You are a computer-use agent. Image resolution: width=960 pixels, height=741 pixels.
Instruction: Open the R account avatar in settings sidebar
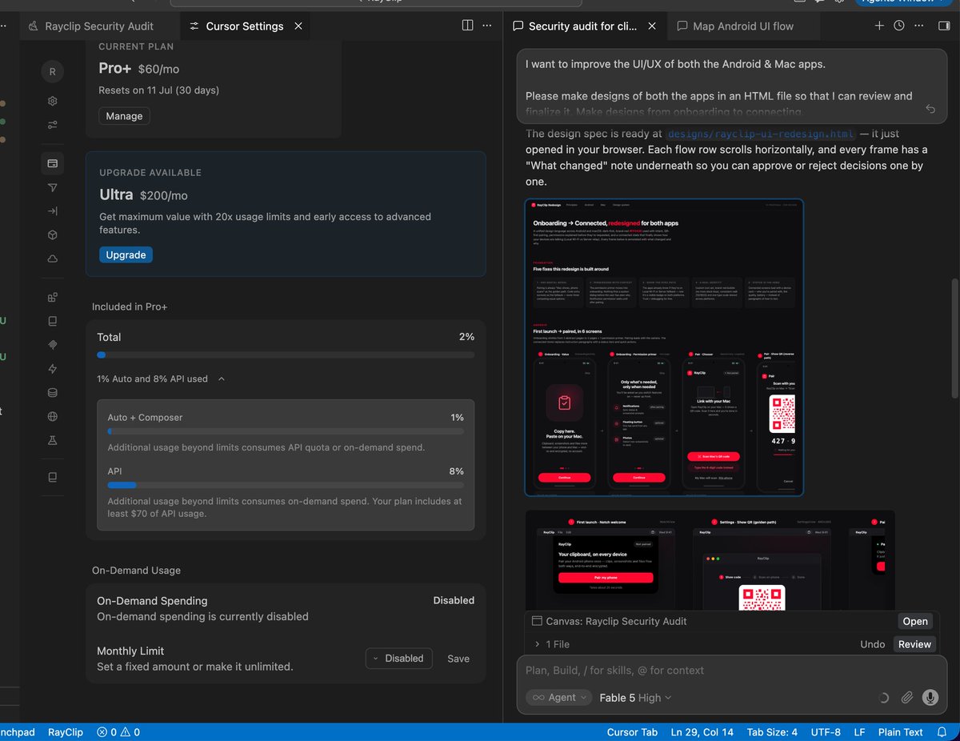click(53, 71)
